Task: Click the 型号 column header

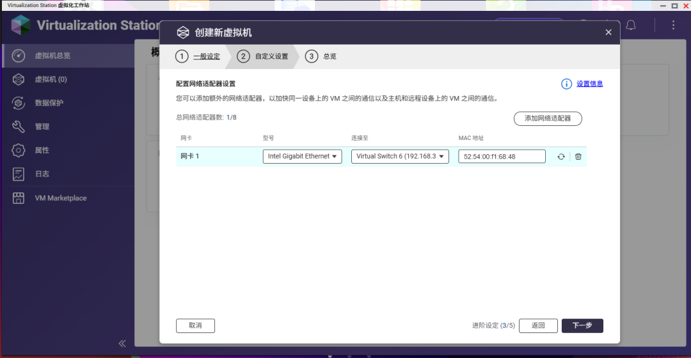Action: click(x=268, y=138)
